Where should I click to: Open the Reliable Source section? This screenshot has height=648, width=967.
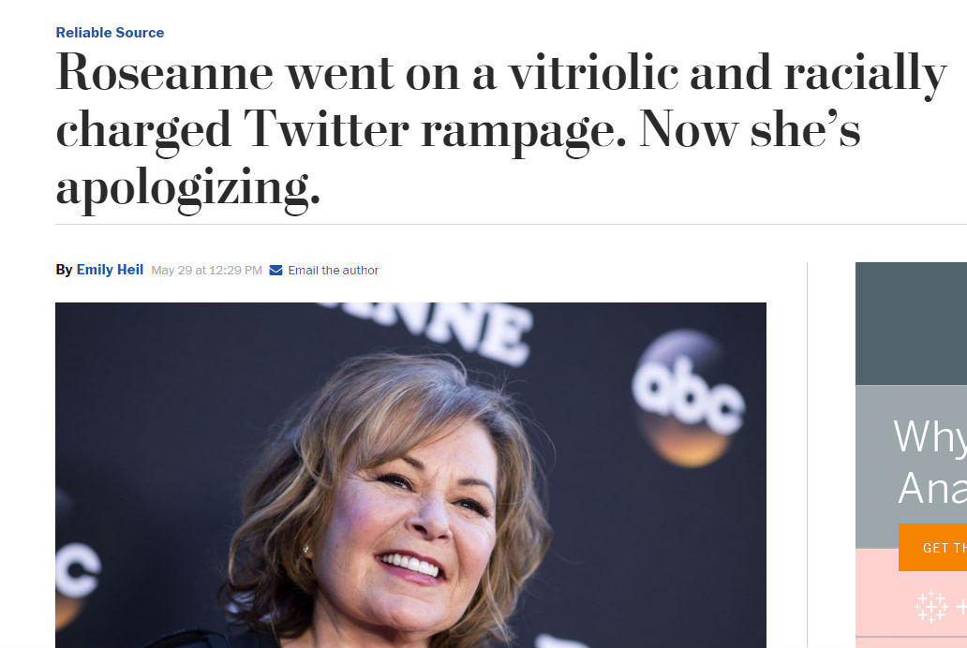point(110,32)
